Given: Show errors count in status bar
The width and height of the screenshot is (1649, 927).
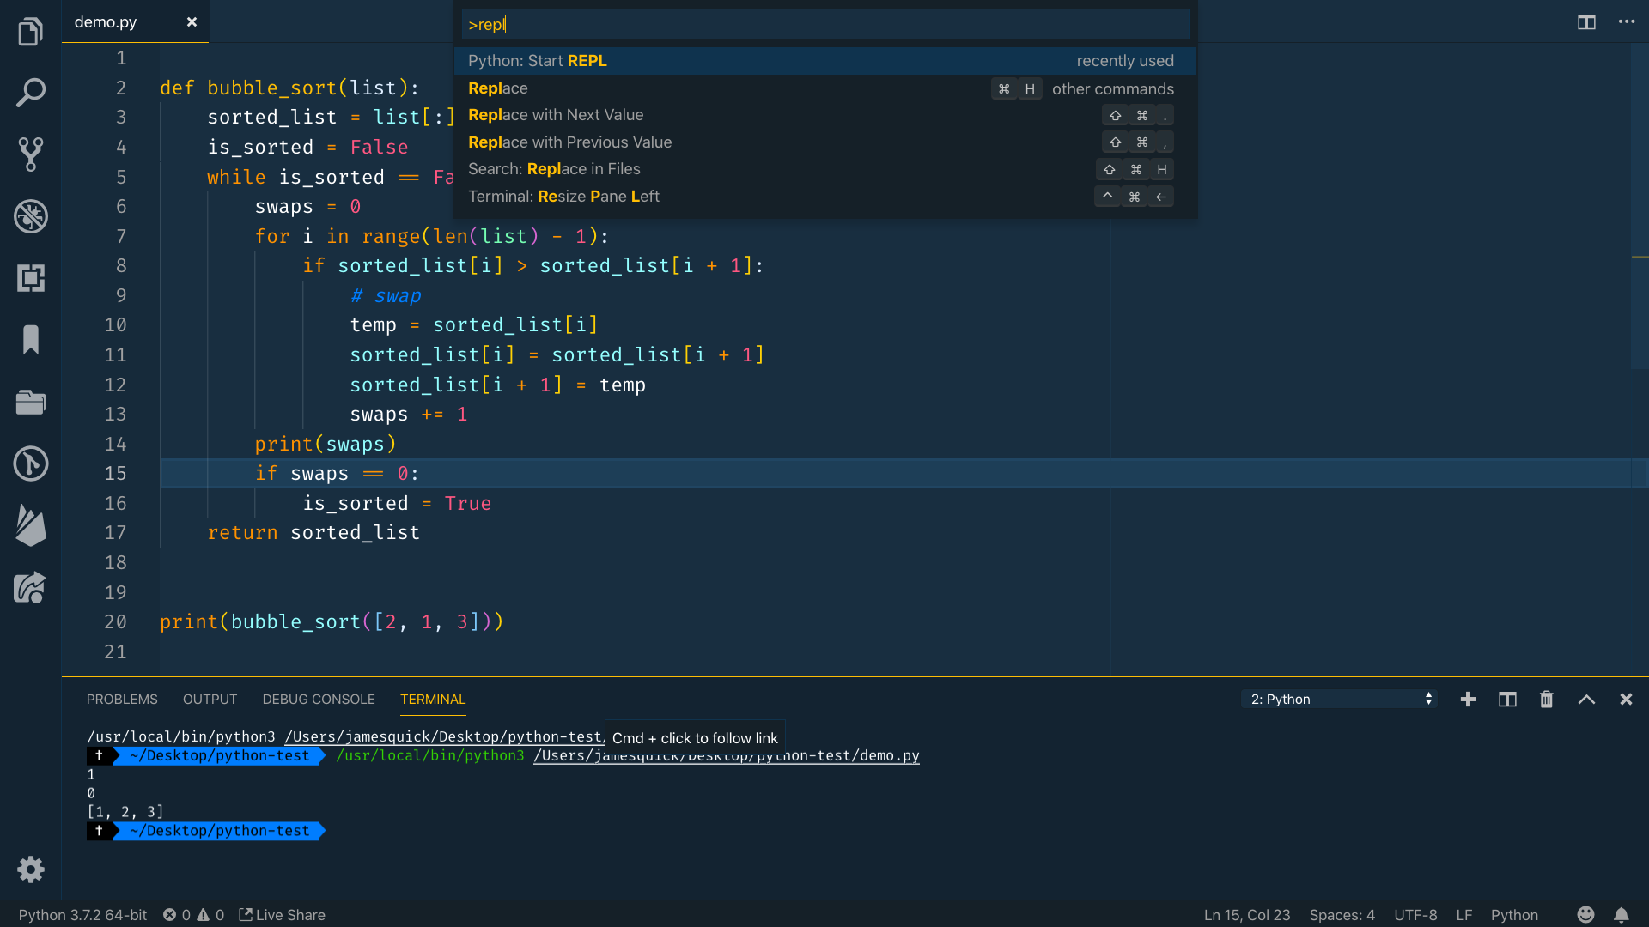Looking at the screenshot, I should coord(177,915).
